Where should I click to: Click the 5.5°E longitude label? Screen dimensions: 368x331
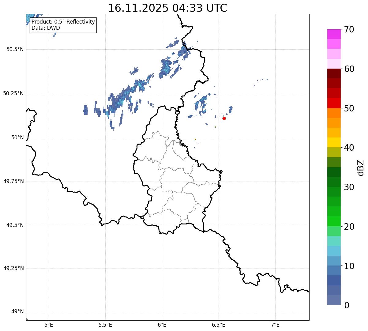(x=105, y=325)
